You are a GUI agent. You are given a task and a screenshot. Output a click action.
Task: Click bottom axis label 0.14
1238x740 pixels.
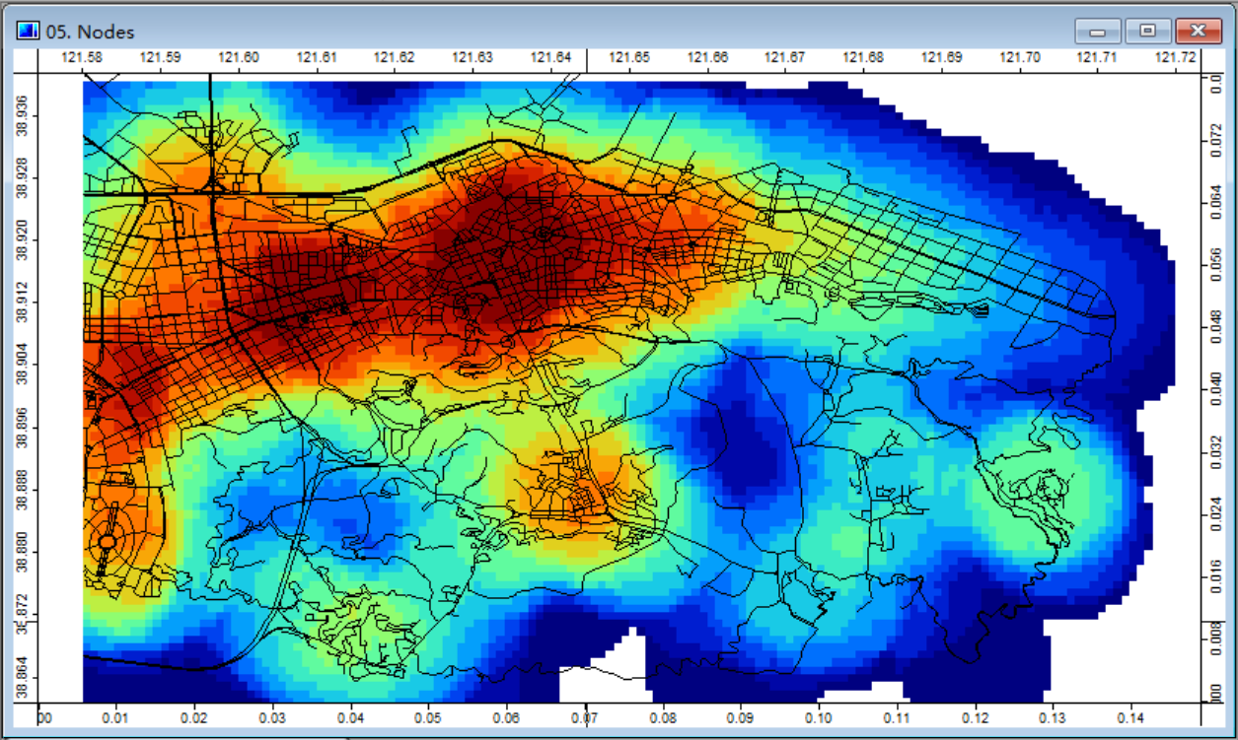[1131, 720]
